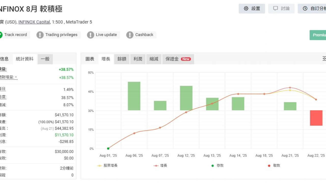This screenshot has width=326, height=183.
Task: Open the 討論 button
Action: [x=281, y=9]
